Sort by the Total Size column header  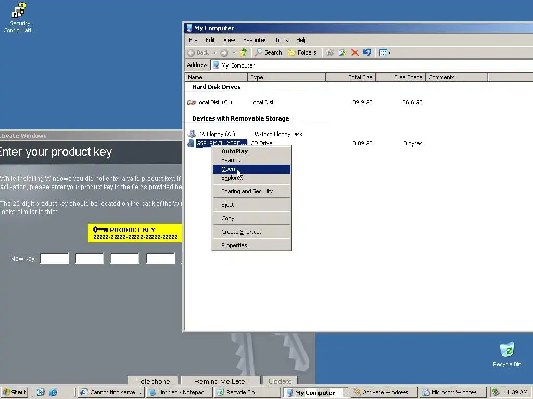tap(350, 77)
